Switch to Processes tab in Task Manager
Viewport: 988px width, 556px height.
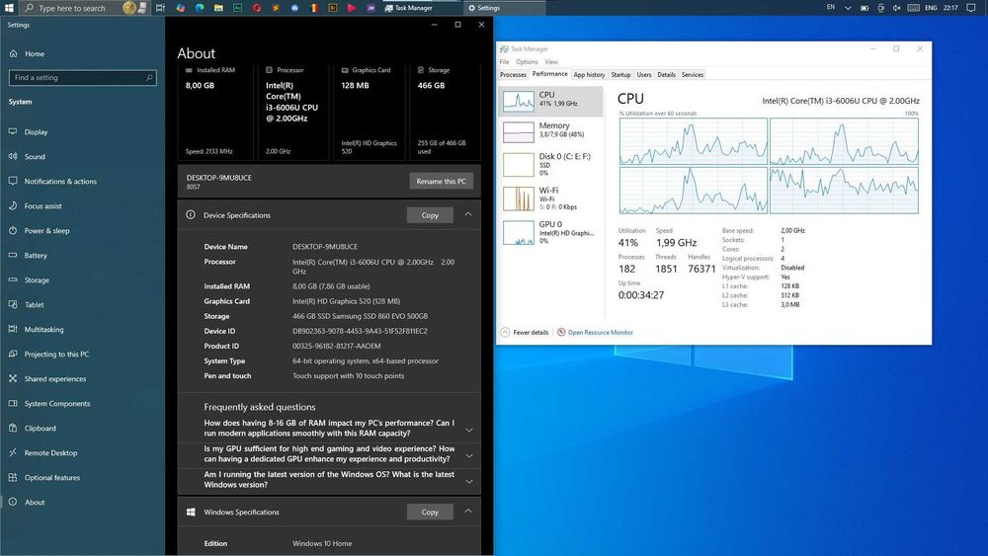click(x=513, y=74)
